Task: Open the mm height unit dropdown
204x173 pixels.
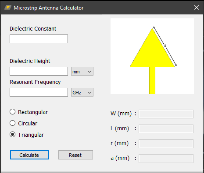Action: click(x=82, y=71)
